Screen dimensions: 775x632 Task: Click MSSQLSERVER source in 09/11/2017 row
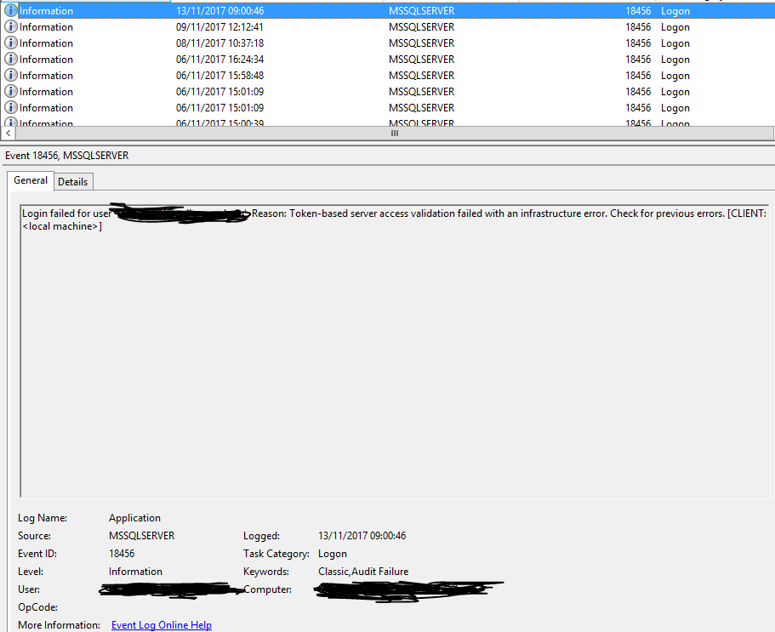click(x=422, y=27)
